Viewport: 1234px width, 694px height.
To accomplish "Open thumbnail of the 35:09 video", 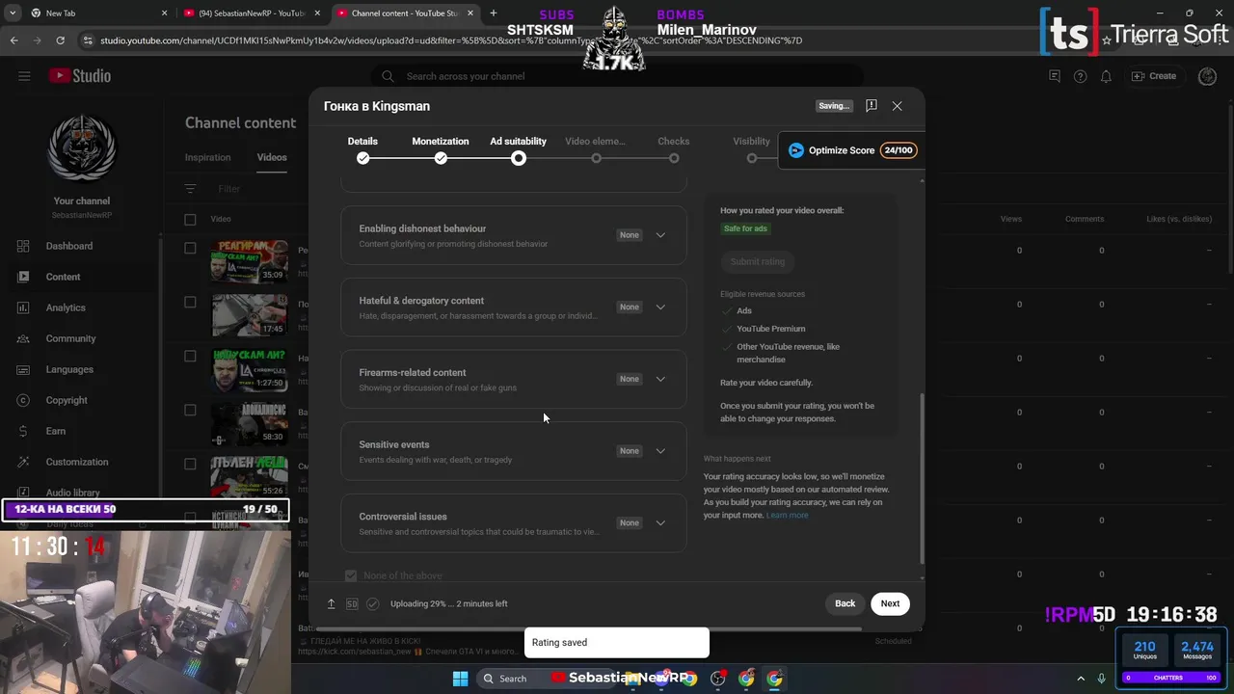I will 250,261.
